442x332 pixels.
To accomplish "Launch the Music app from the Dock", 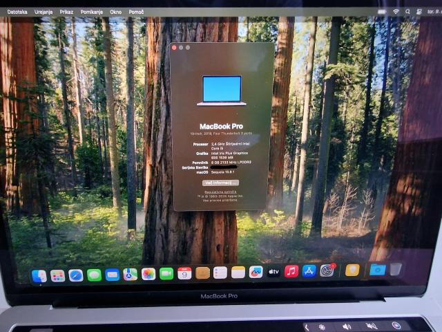I will coord(291,272).
